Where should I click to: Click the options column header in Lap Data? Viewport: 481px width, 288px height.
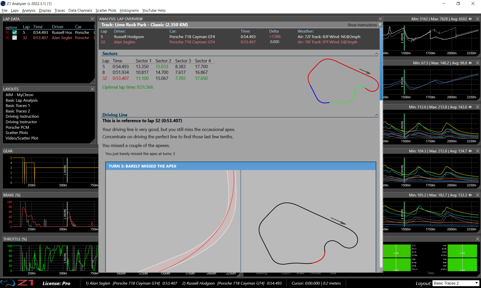tap(11, 27)
